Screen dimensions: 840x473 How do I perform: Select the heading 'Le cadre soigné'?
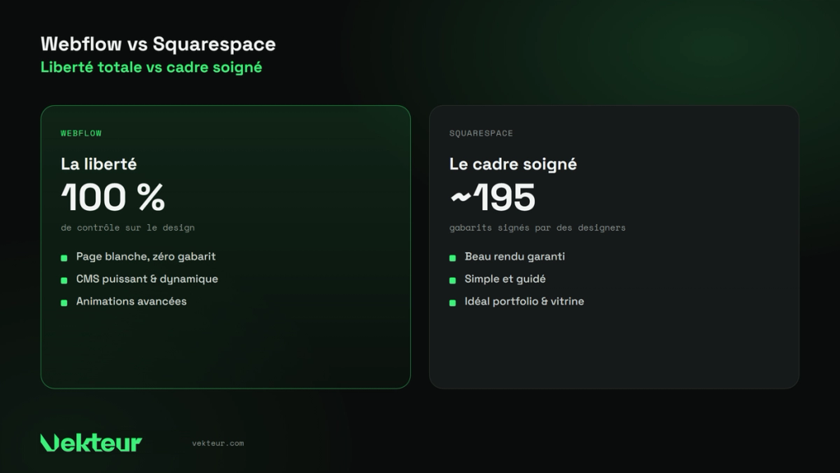[513, 163]
